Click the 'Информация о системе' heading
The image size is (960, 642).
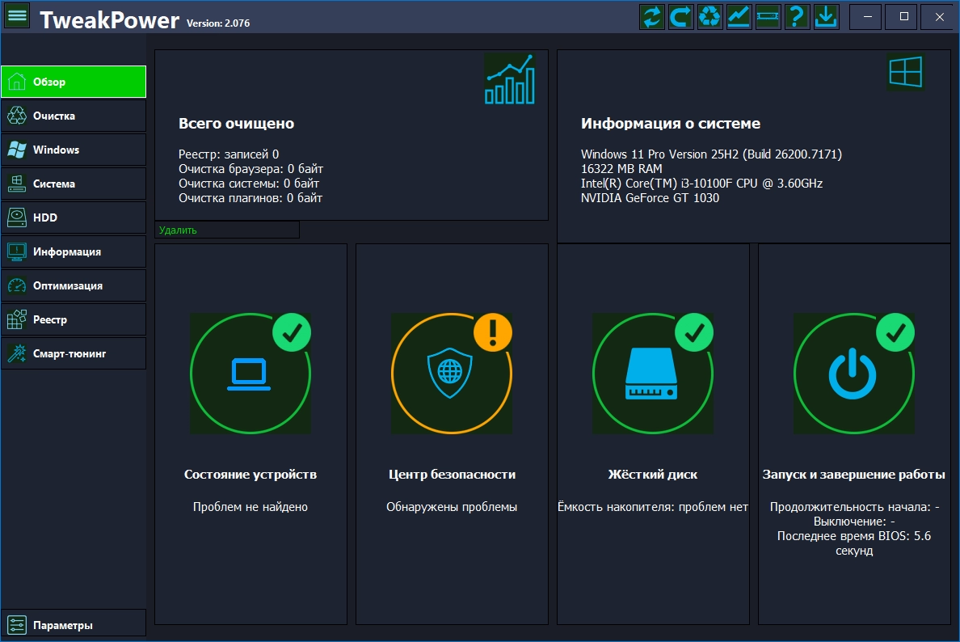click(x=671, y=123)
